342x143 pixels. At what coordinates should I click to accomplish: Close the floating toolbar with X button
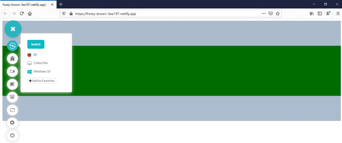point(13,29)
